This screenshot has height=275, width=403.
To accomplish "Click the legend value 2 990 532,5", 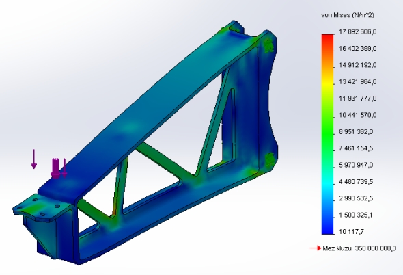I will (356, 198).
